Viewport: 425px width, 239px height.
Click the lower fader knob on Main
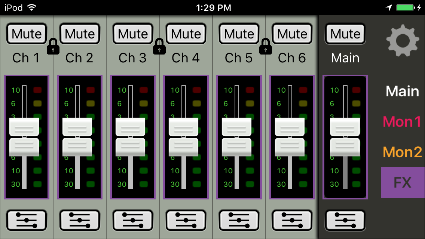pyautogui.click(x=345, y=147)
